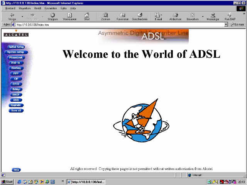Open the Favorieten menu
The width and height of the screenshot is (247, 185).
click(51, 8)
